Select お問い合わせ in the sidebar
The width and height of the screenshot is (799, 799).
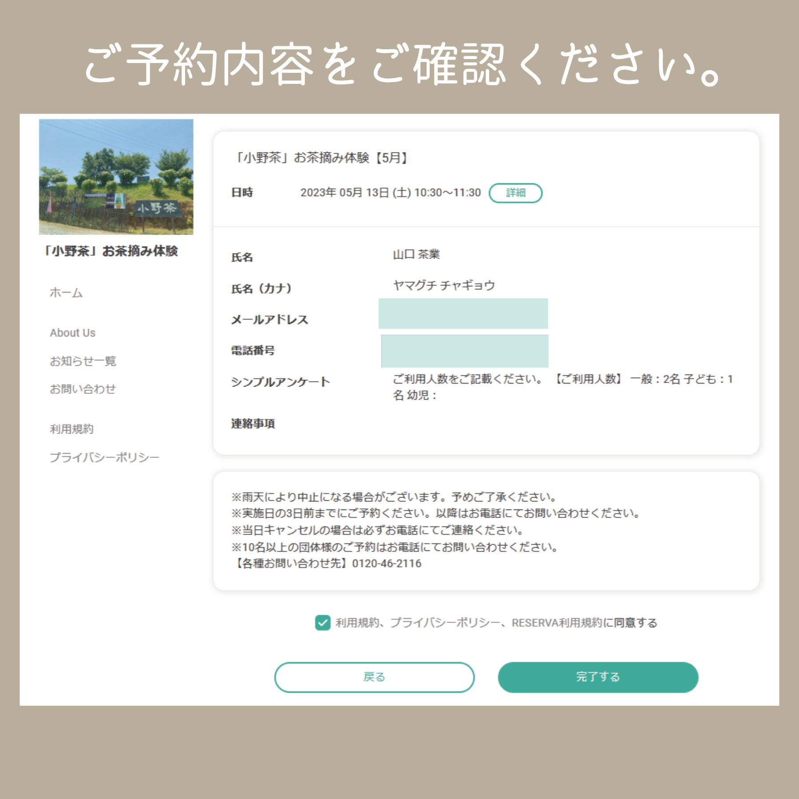[x=83, y=389]
